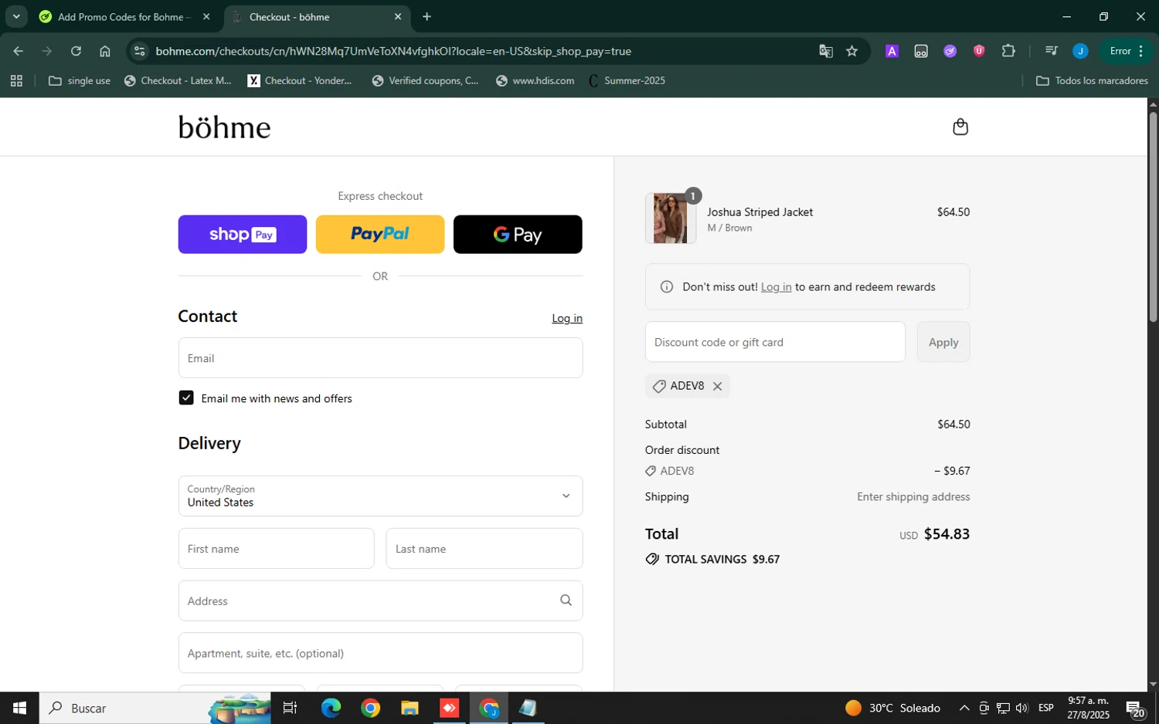Open the weather widget 30°C Soleado
Image resolution: width=1159 pixels, height=724 pixels.
pos(893,708)
